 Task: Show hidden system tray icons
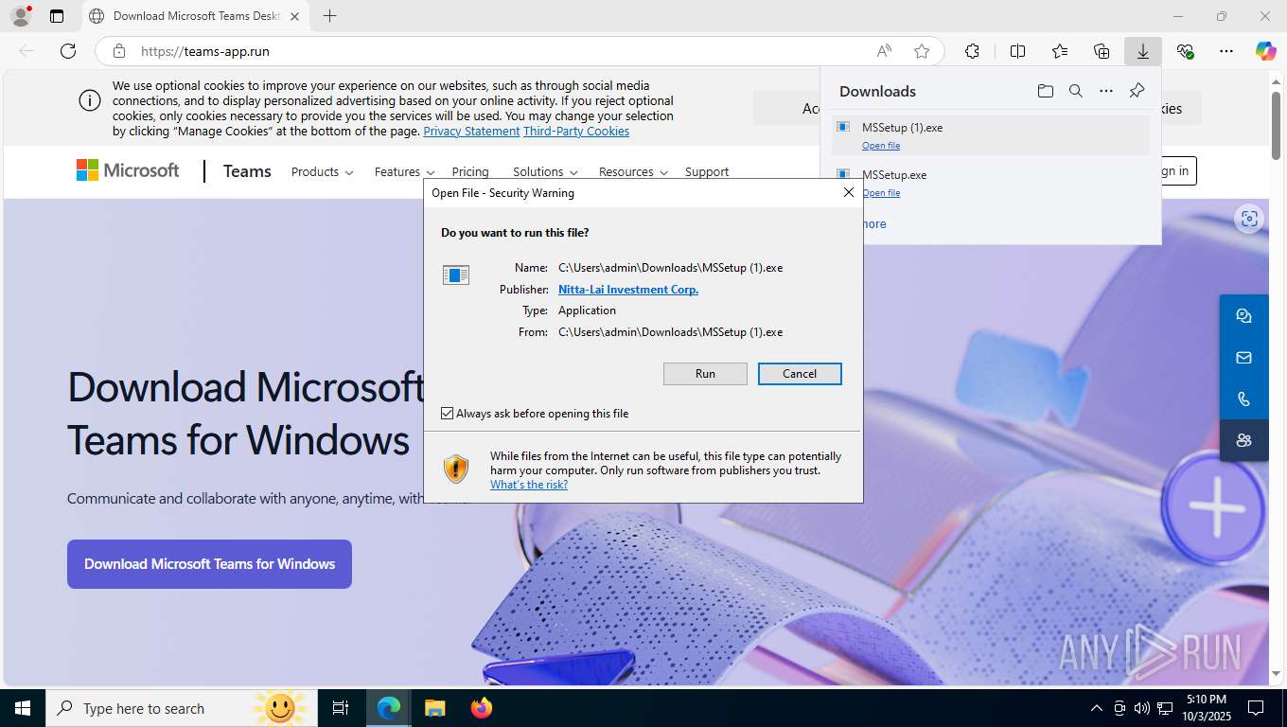pyautogui.click(x=1097, y=708)
